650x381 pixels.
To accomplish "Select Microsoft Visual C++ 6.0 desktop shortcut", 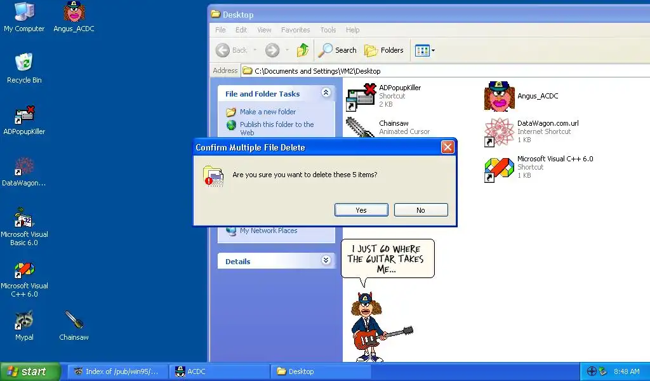I will (x=24, y=279).
